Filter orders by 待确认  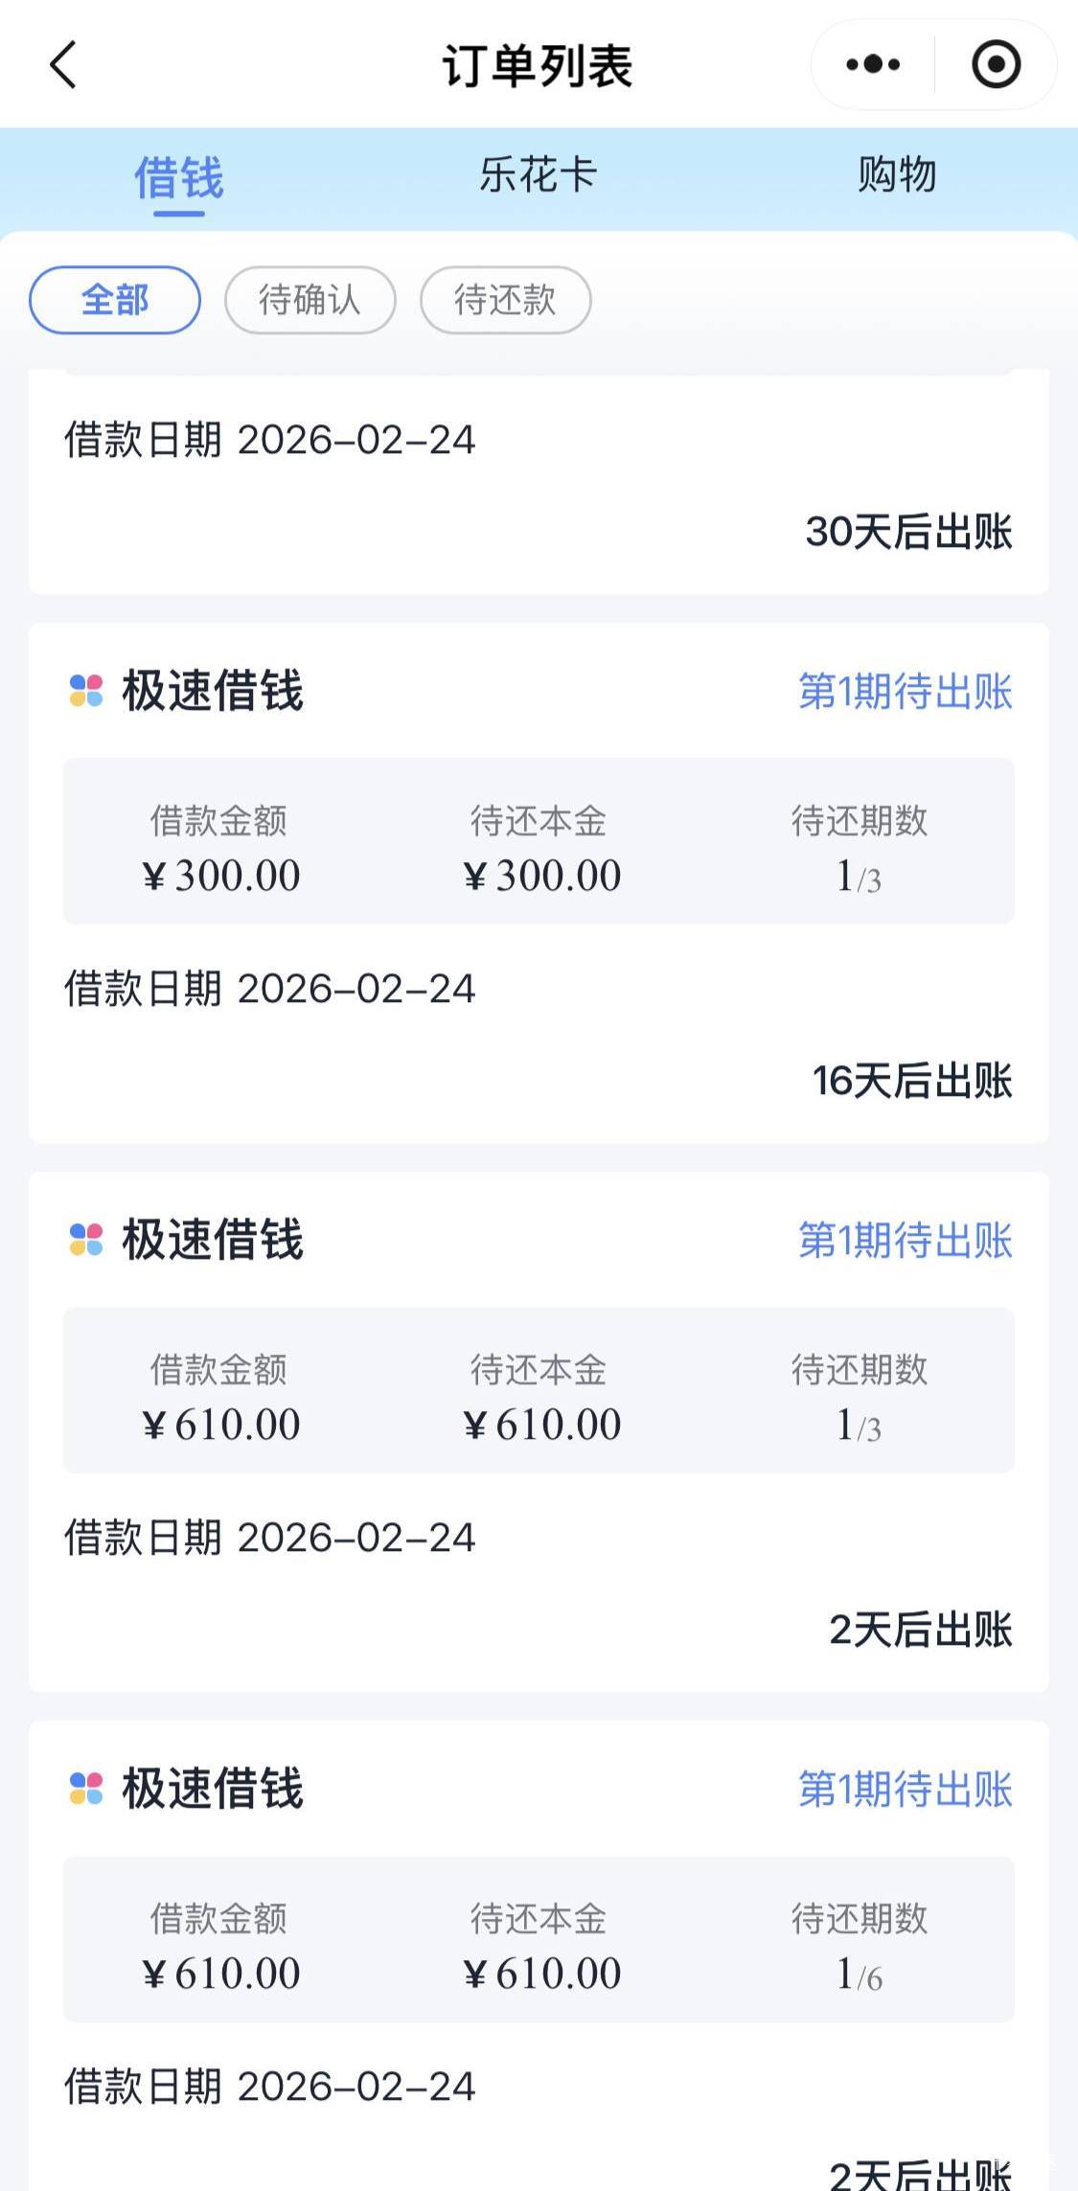pos(310,300)
